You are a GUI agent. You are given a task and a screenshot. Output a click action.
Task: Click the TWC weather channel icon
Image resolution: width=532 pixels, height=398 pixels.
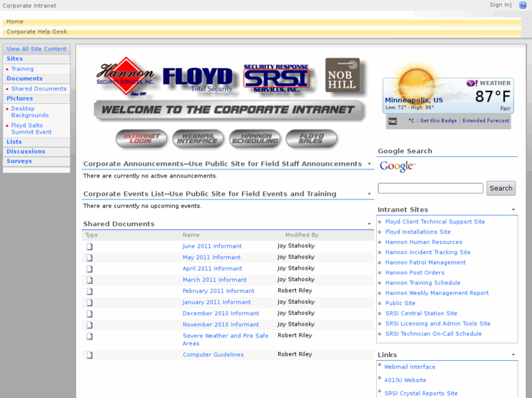[x=392, y=121]
